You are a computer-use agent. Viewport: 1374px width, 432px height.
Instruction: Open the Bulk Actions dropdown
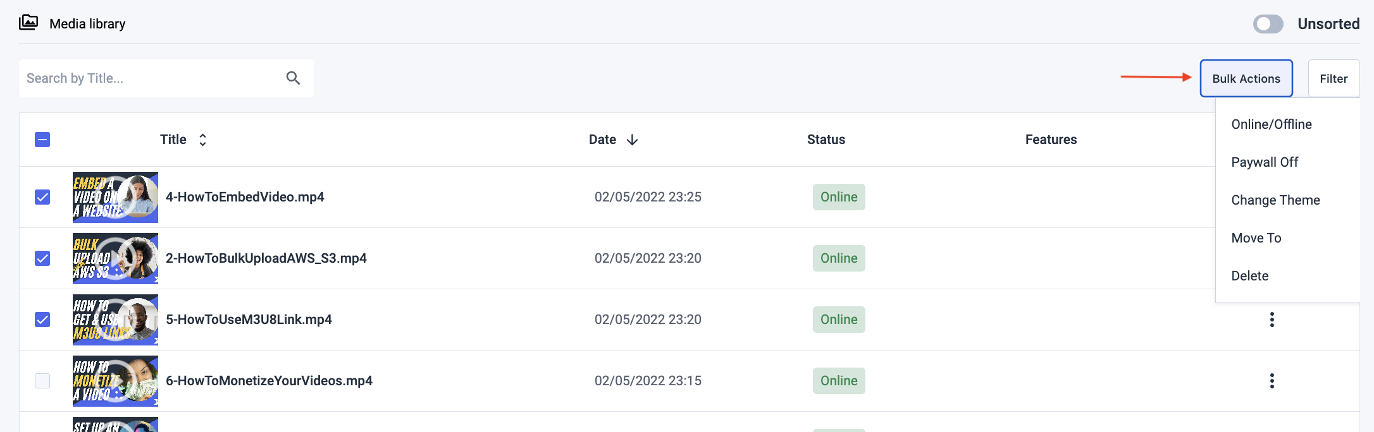(1246, 78)
